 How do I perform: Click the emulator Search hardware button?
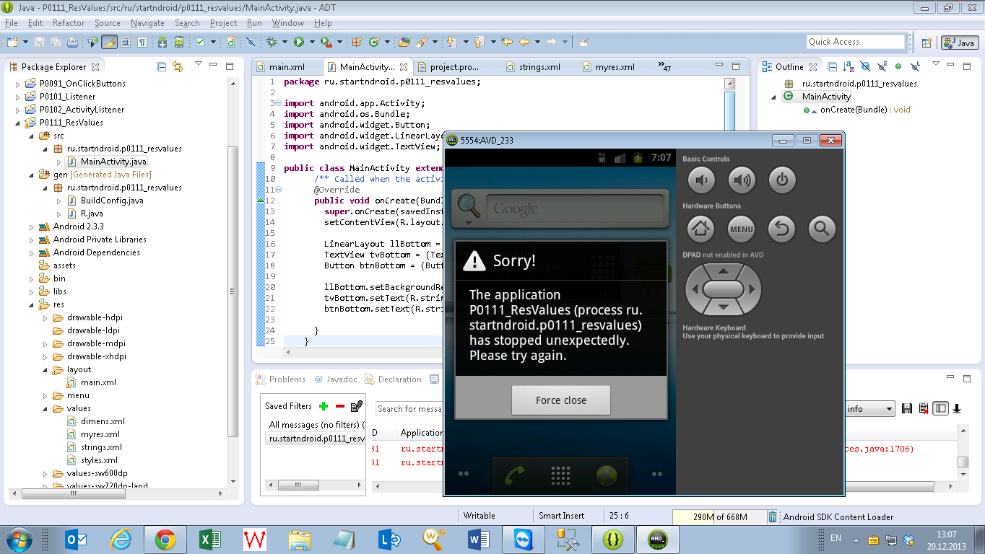point(822,229)
